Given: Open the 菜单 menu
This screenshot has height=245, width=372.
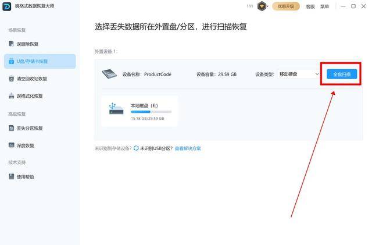Looking at the screenshot, I should point(324,6).
